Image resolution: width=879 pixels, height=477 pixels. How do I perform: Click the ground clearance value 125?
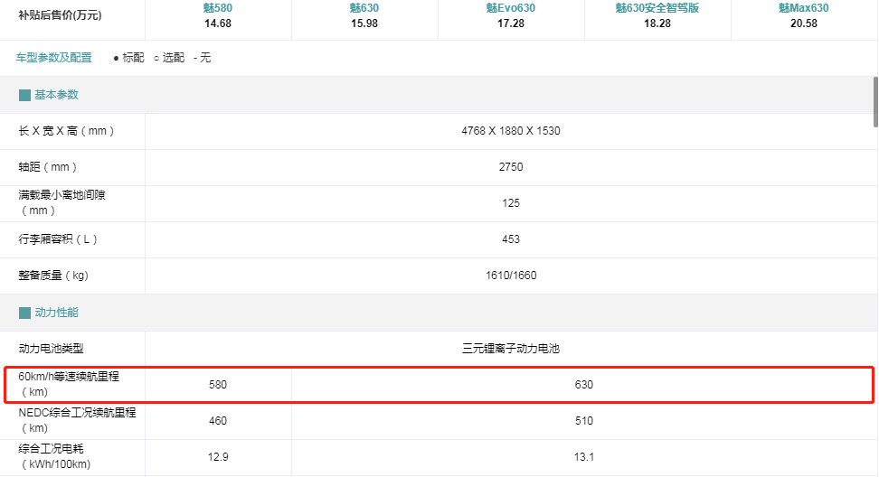[511, 203]
